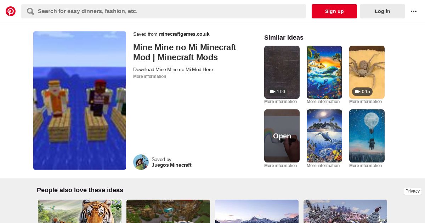Click More information under the Open drawing pin

coord(280,166)
